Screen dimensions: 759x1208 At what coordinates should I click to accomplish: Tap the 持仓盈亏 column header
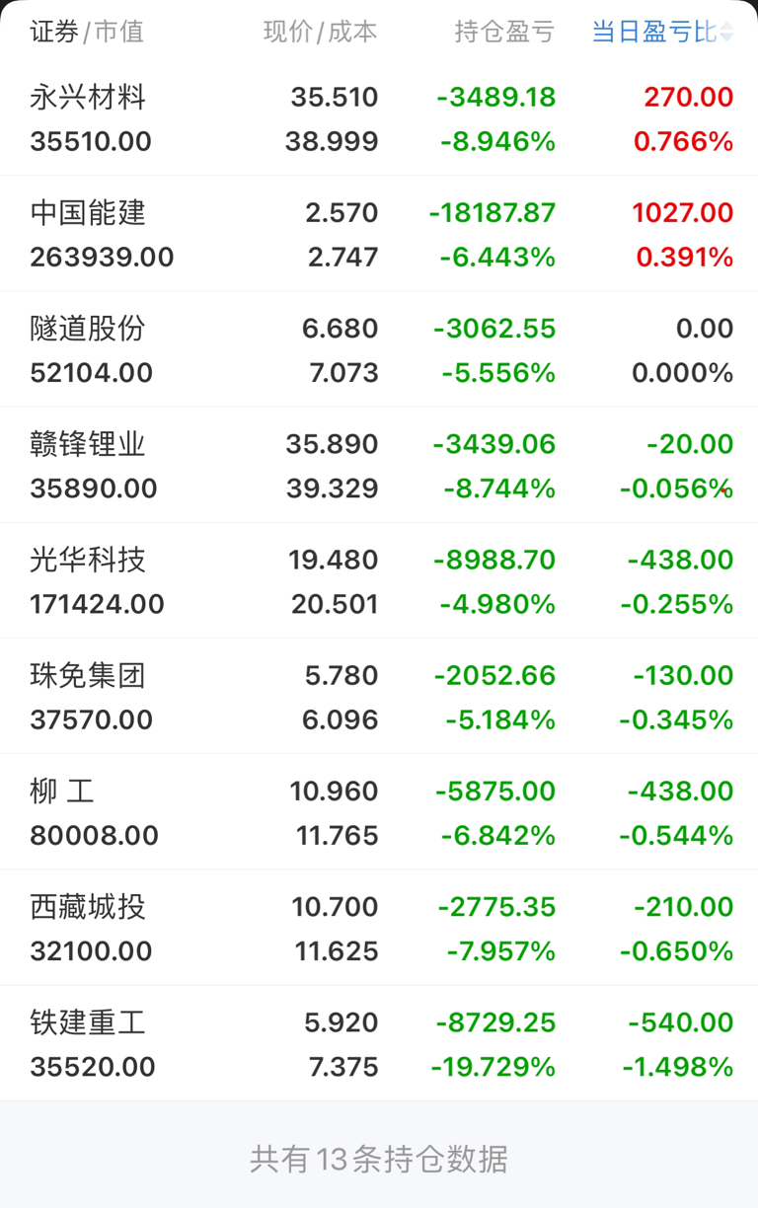505,32
